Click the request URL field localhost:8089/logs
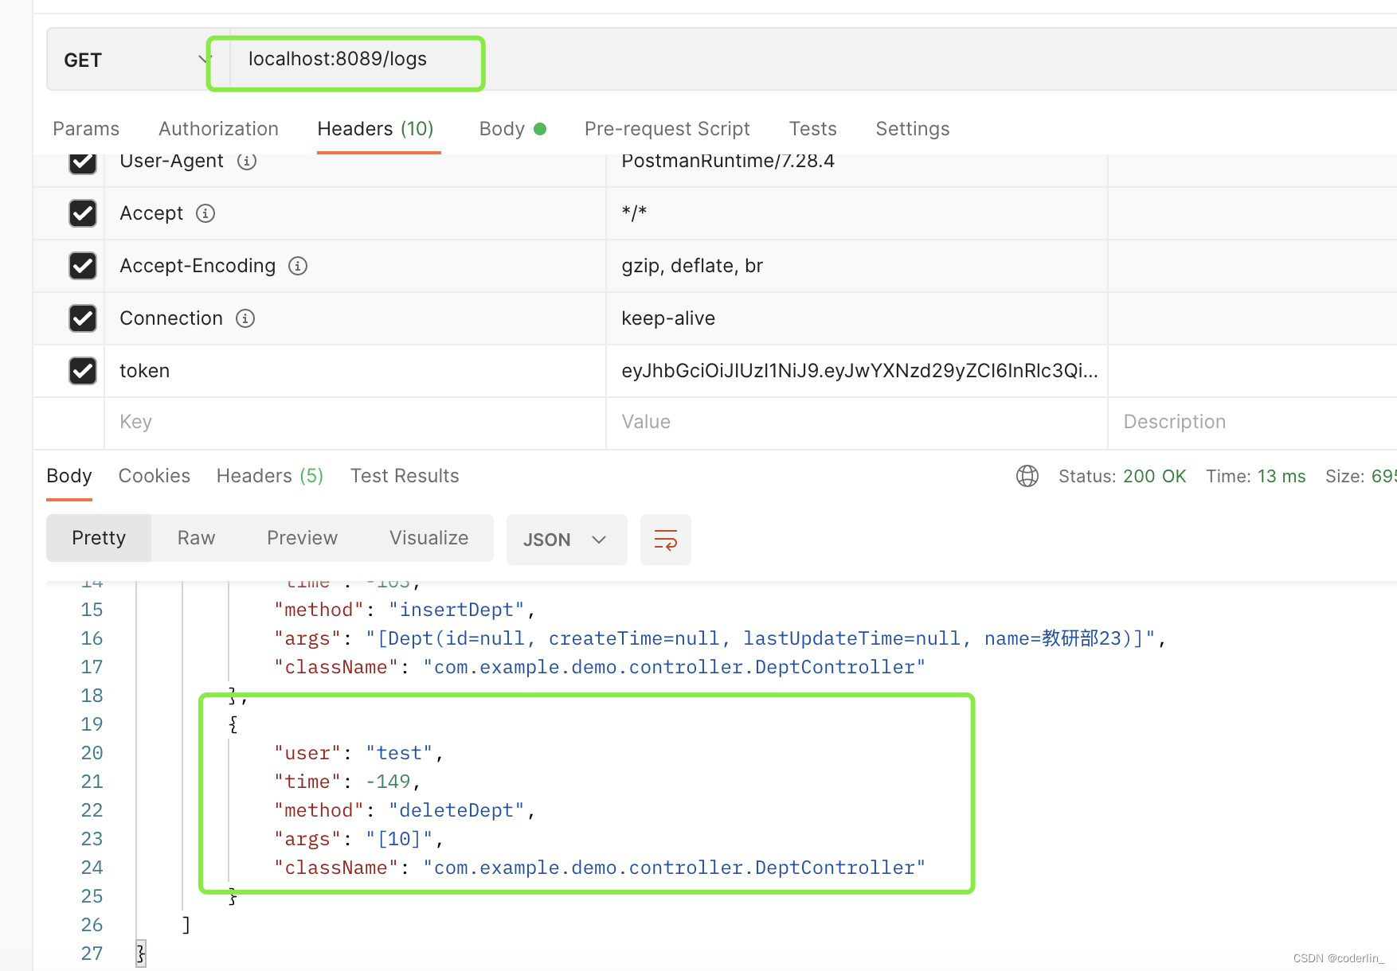The image size is (1397, 971). [338, 59]
